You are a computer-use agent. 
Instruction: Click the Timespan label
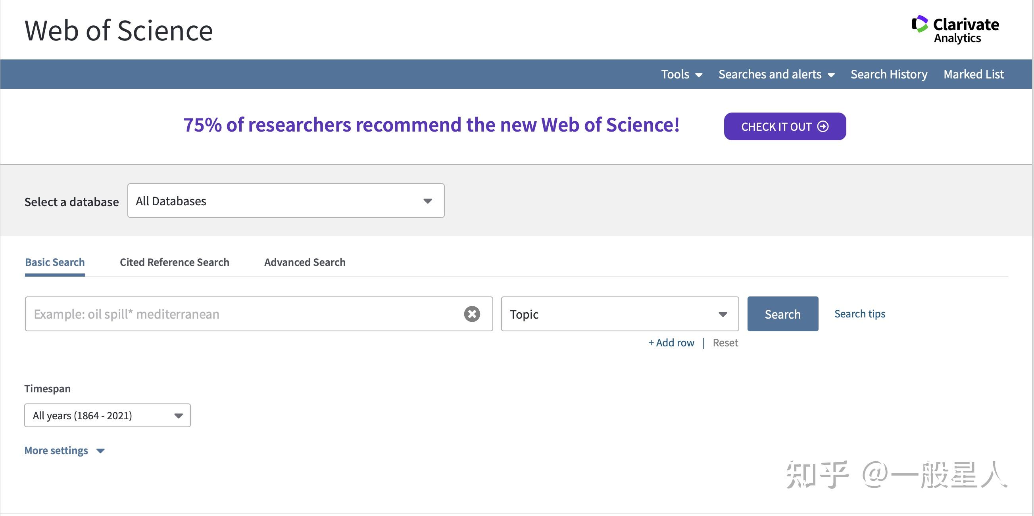pyautogui.click(x=47, y=388)
